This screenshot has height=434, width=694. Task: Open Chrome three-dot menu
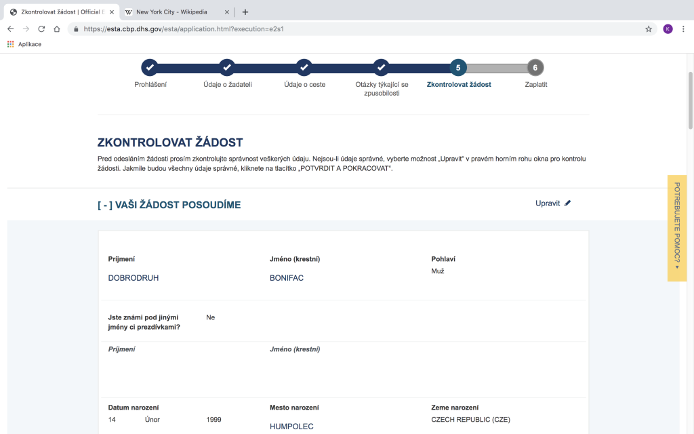click(683, 29)
